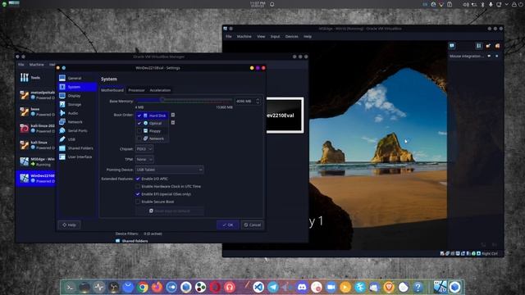Open Telegram from the dock
This screenshot has width=525, height=295.
pos(273,287)
